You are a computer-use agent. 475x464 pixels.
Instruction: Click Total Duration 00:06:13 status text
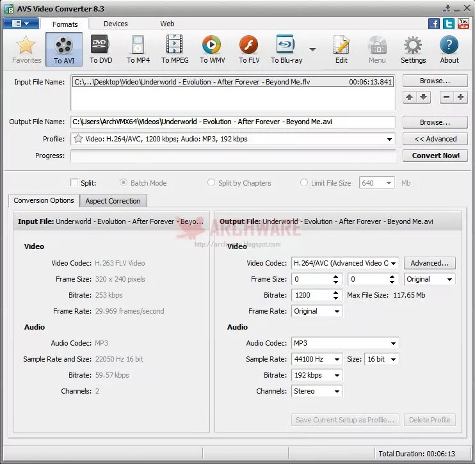pos(417,454)
